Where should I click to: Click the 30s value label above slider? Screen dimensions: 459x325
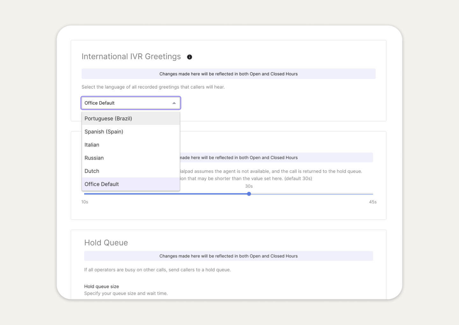point(249,186)
